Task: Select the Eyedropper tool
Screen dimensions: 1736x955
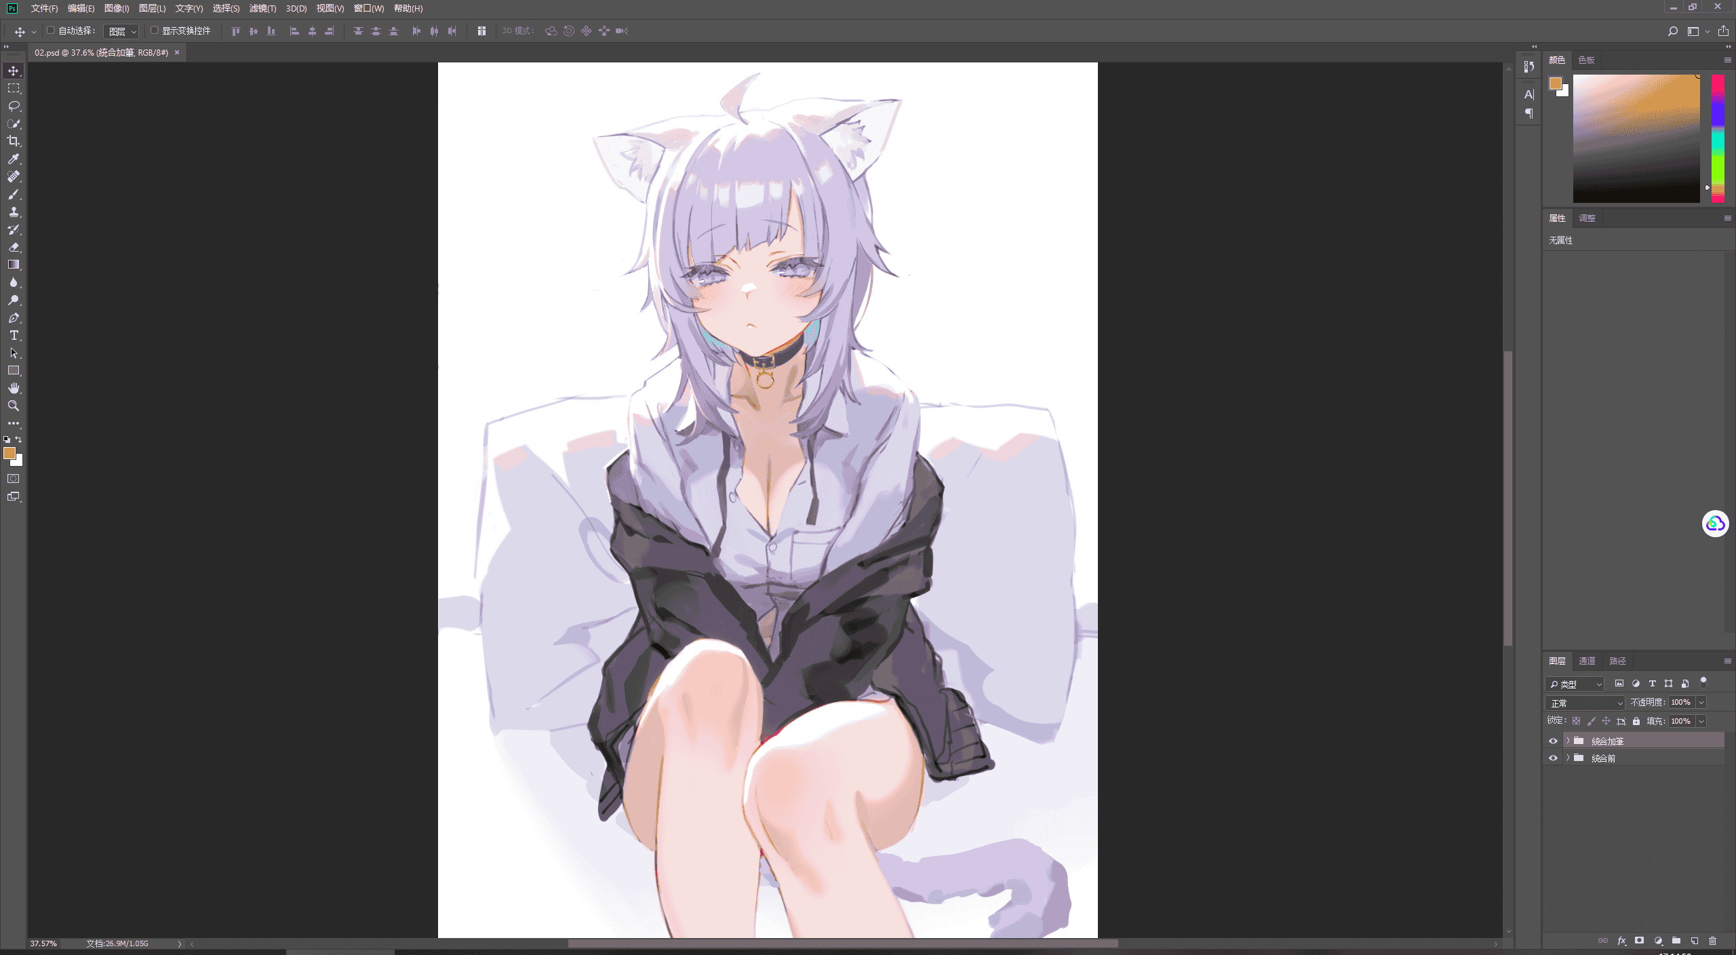Action: point(14,159)
